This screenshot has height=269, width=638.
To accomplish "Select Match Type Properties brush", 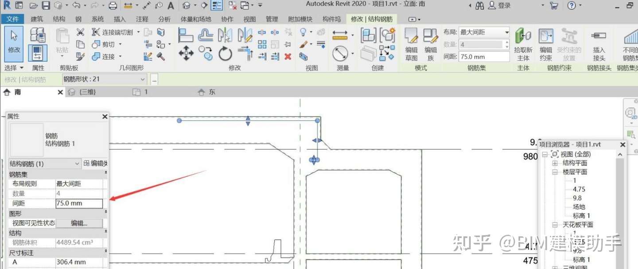I will tap(80, 56).
